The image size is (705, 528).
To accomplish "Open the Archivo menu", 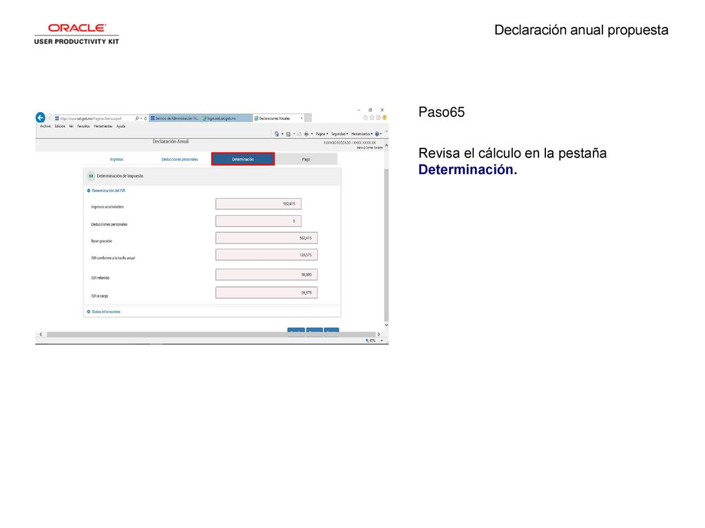I will [45, 126].
